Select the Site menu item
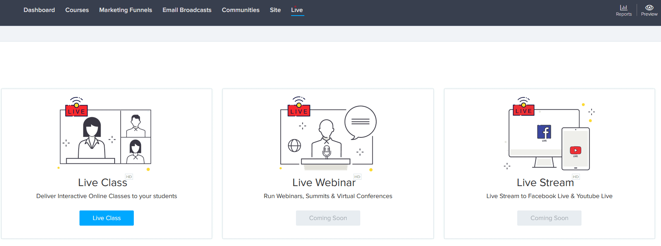The image size is (661, 246). click(275, 10)
